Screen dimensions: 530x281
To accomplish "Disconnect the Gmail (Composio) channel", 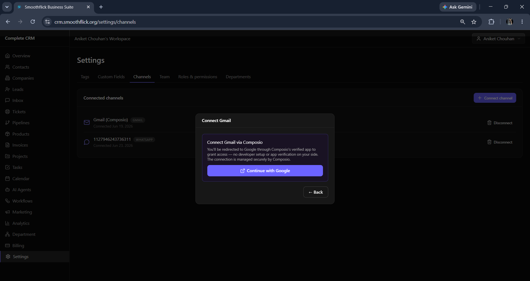I will [500, 123].
